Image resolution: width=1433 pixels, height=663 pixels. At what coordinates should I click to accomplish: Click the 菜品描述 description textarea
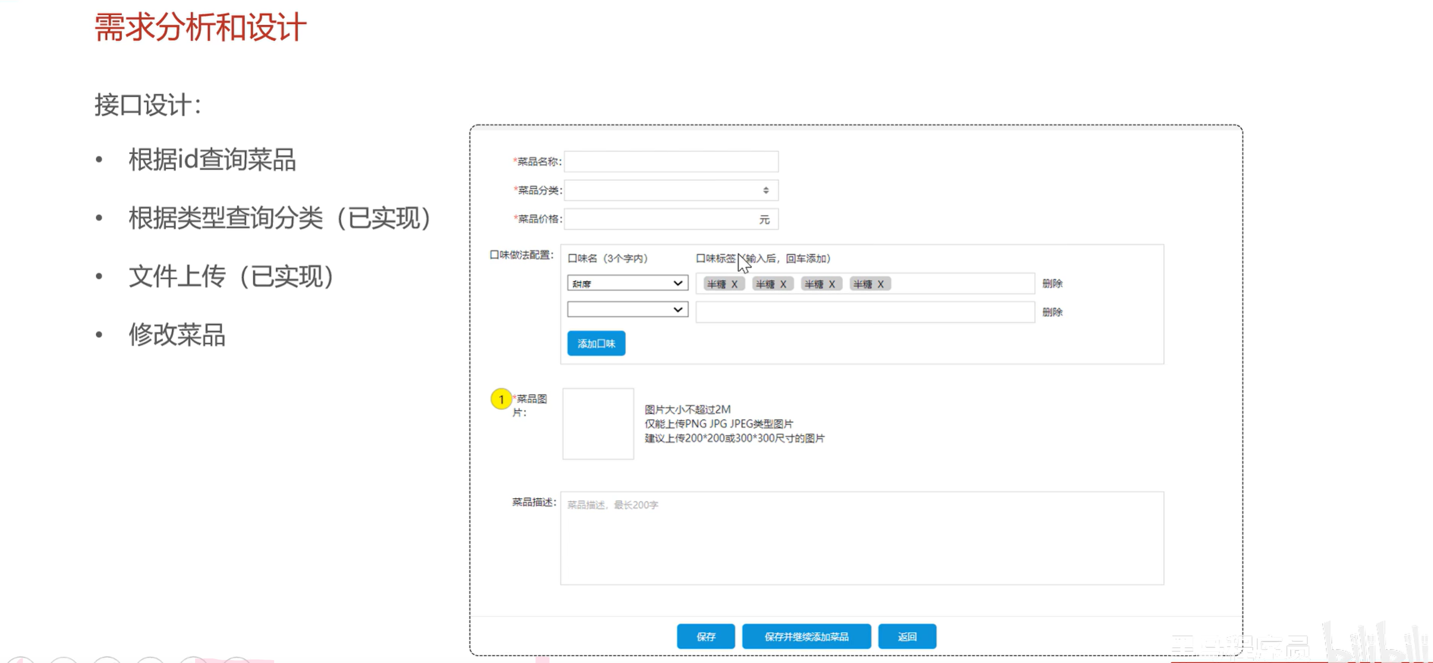(861, 538)
